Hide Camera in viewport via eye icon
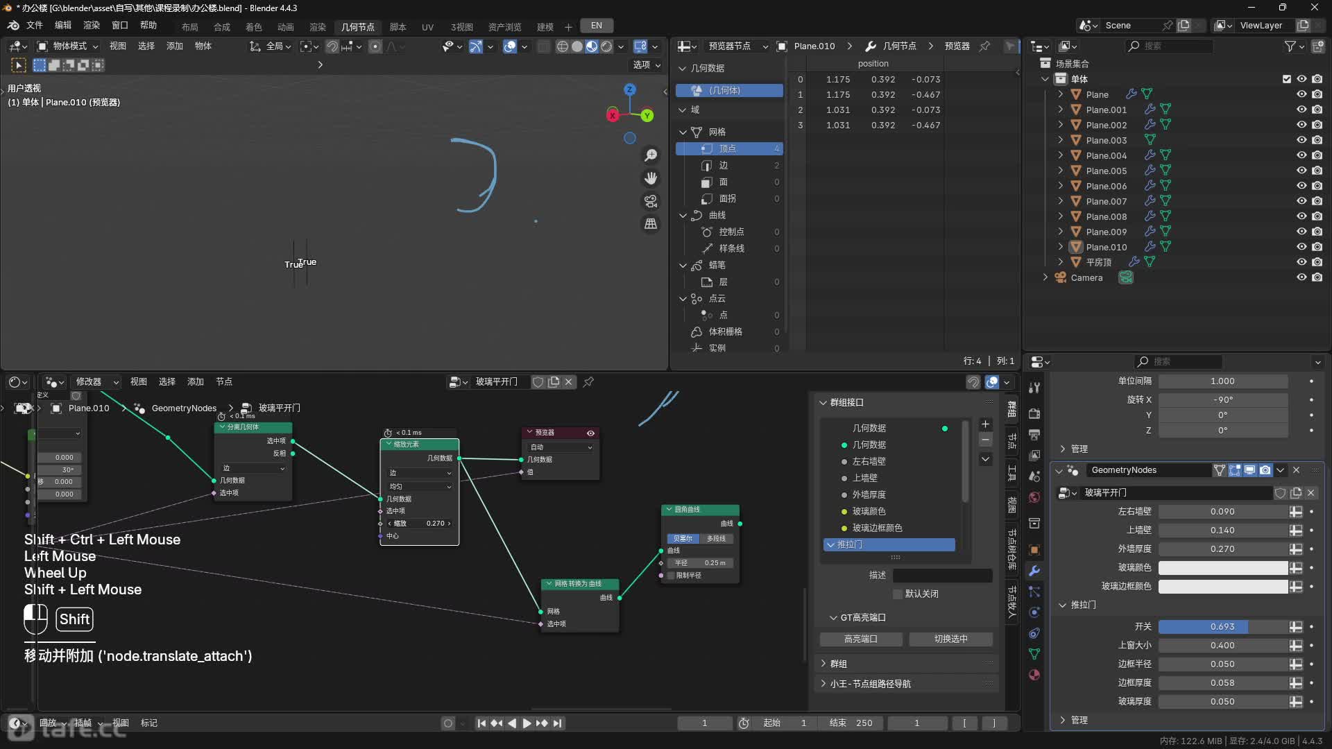The height and width of the screenshot is (749, 1332). click(1301, 277)
